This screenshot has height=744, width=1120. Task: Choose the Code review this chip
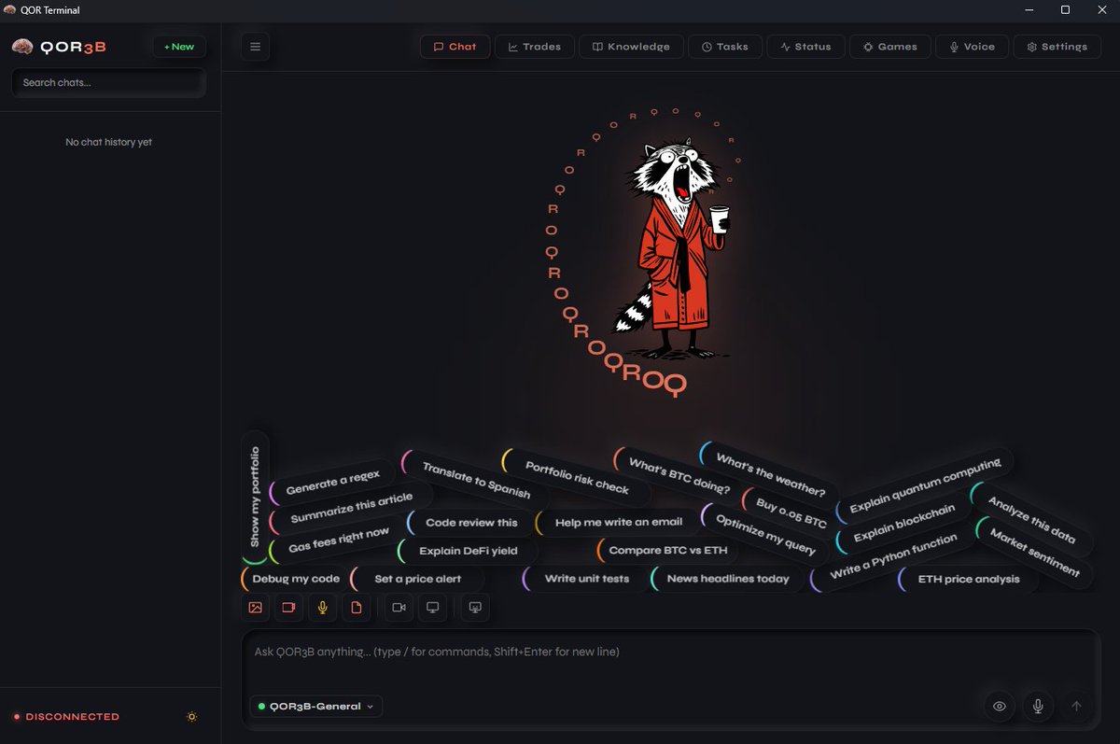[471, 523]
